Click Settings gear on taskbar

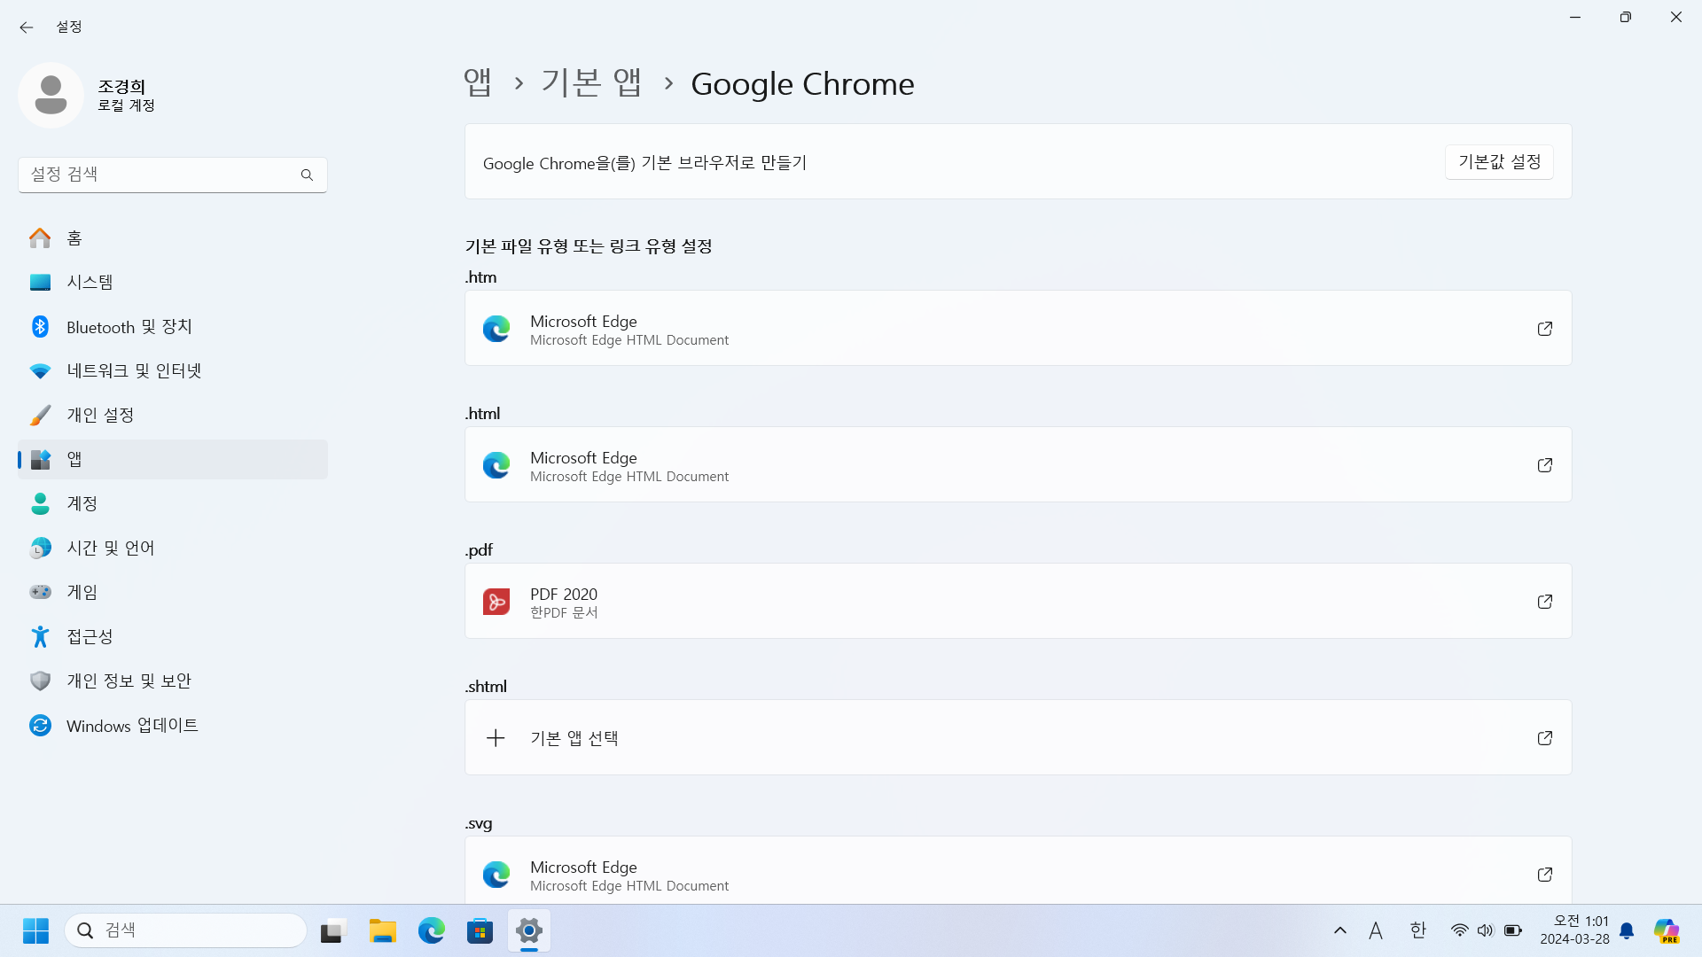pos(529,930)
